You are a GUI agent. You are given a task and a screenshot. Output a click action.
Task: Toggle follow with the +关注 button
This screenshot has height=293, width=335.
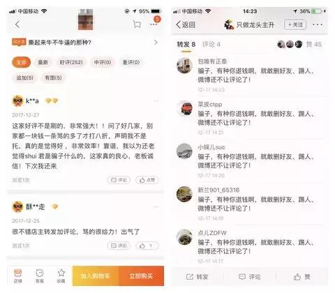point(295,24)
